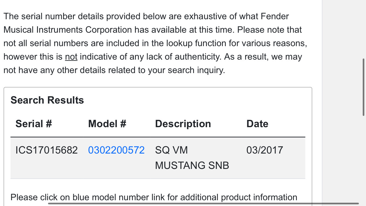Click the underlined word "not"
This screenshot has height=206, width=366.
click(71, 57)
